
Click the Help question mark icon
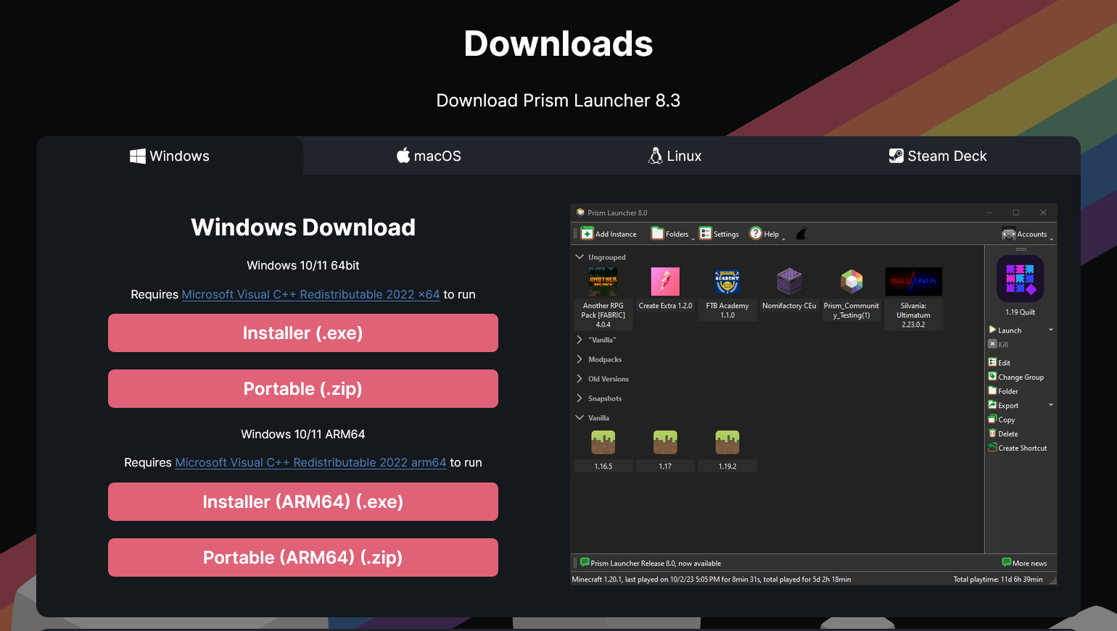click(756, 233)
